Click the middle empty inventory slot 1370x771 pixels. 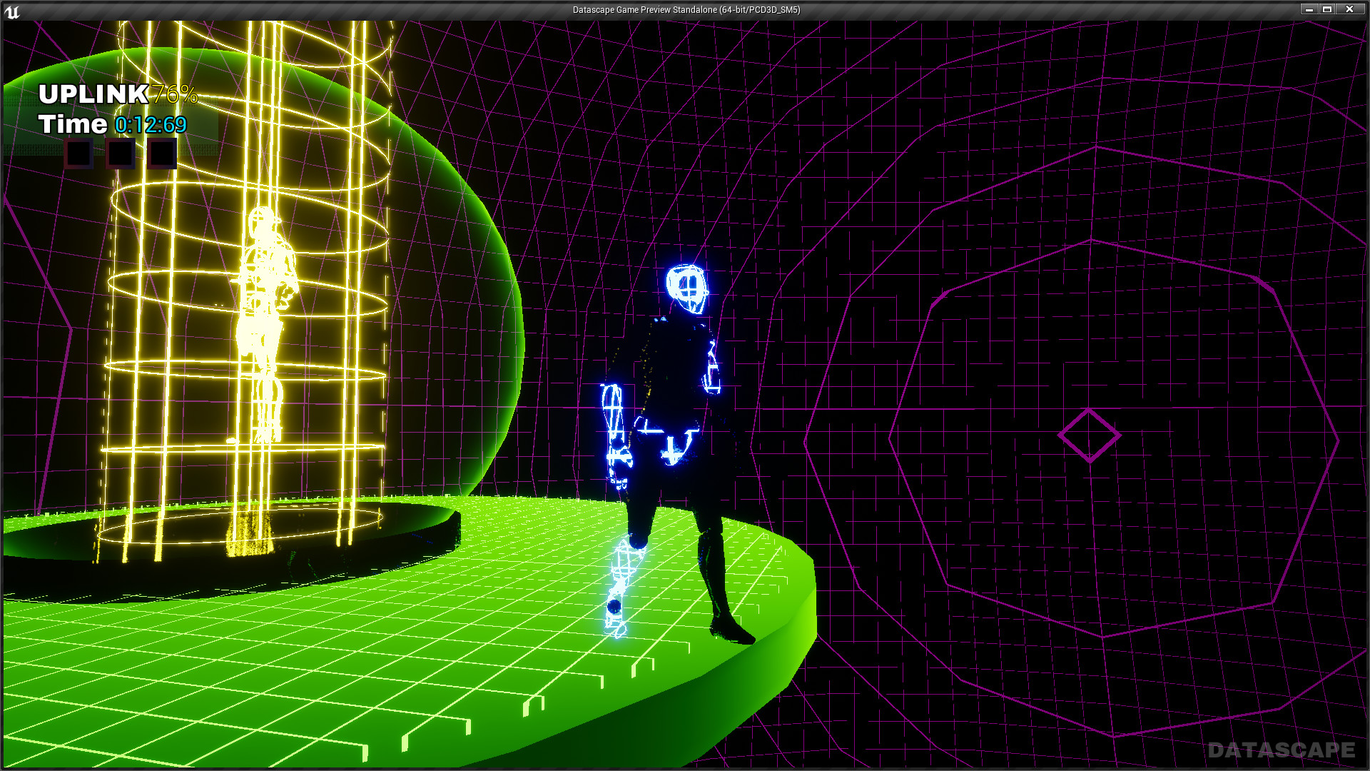pos(120,153)
